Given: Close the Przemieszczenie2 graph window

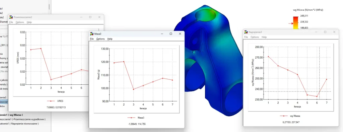Looking at the screenshot, I should [99, 17].
